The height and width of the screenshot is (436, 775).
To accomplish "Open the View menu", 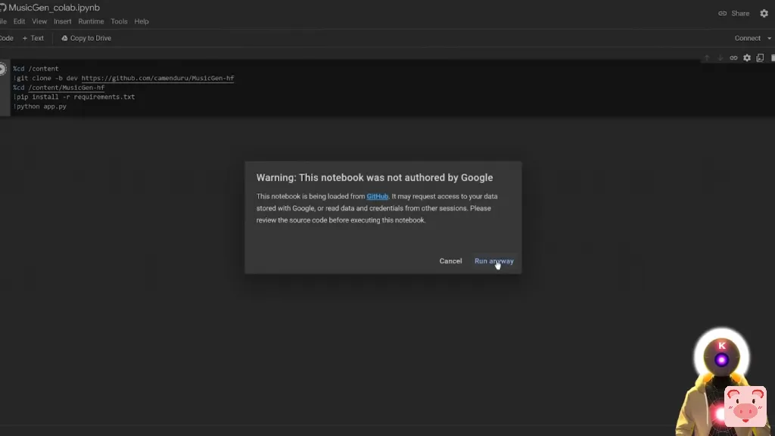I will coord(39,21).
